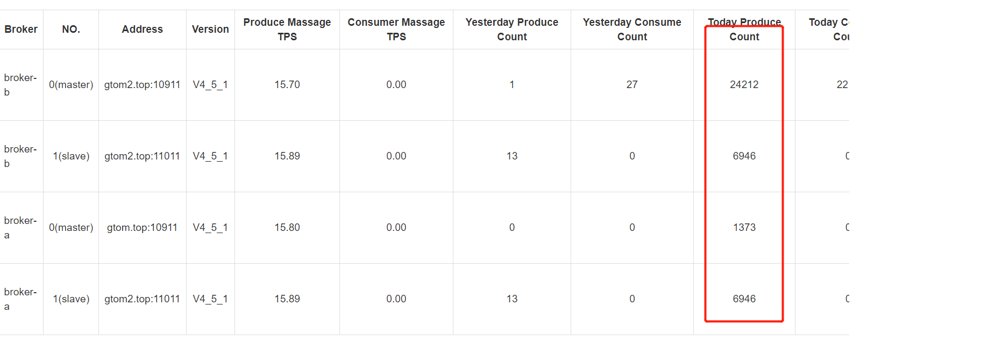Select broker-a 0(master) cell
The image size is (988, 341).
(x=71, y=228)
